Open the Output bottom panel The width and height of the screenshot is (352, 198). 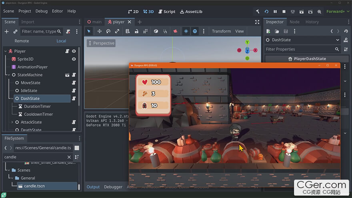pos(93,187)
